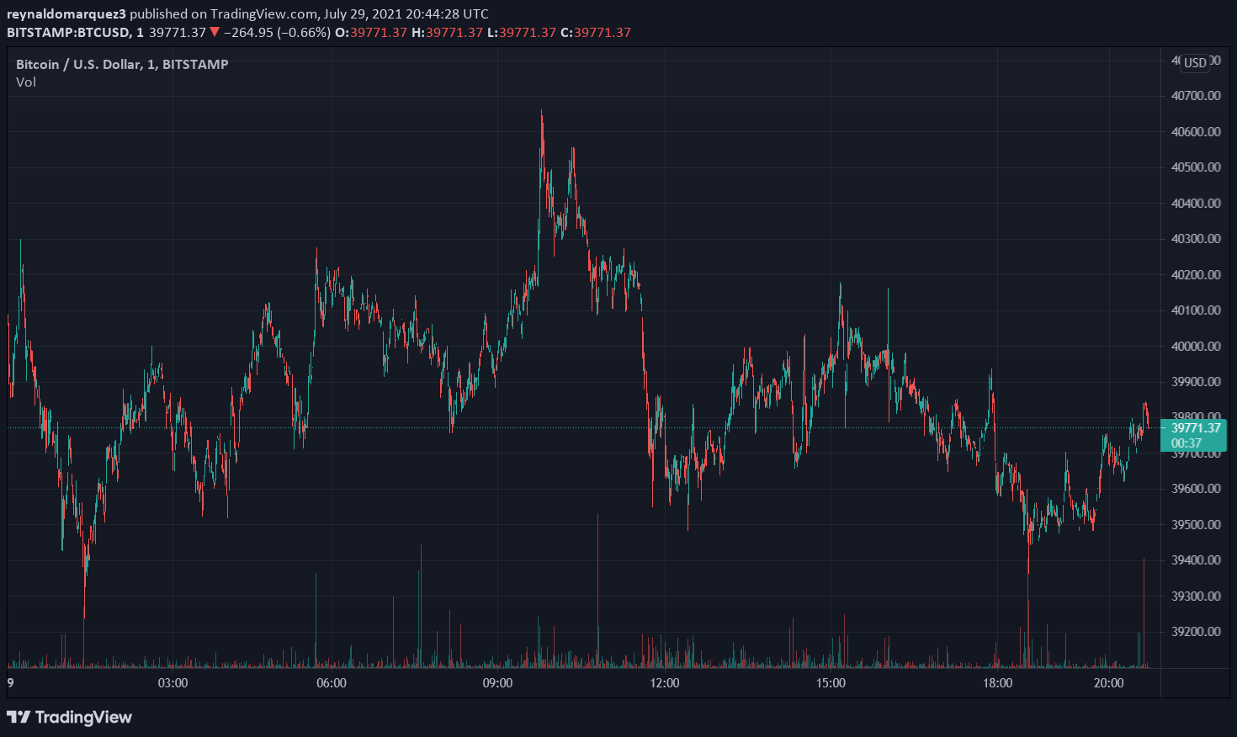Click the 06:00 time axis label
This screenshot has height=737, width=1237.
point(331,683)
